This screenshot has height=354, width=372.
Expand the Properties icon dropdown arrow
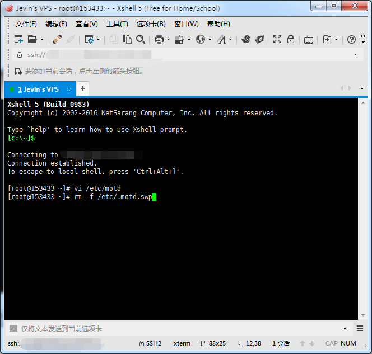point(98,39)
